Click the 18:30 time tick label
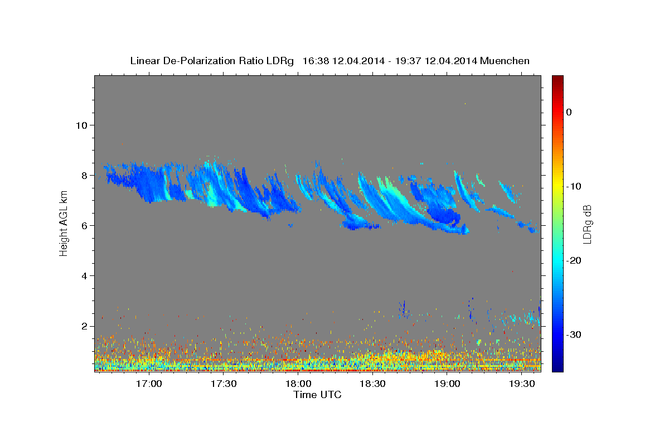The width and height of the screenshot is (669, 446). coord(372,384)
